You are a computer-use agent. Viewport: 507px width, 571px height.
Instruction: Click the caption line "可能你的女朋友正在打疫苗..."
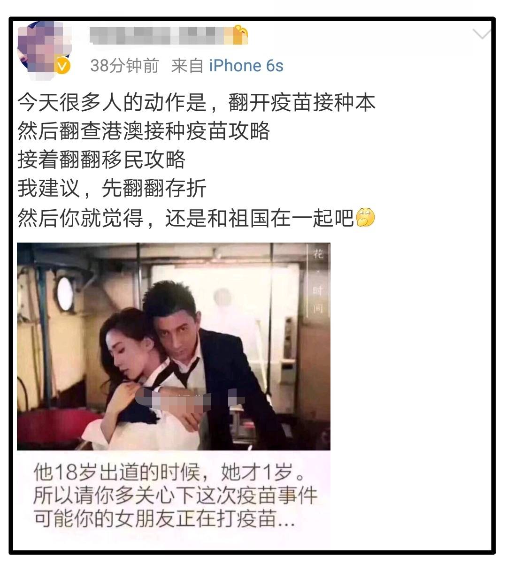[x=164, y=519]
